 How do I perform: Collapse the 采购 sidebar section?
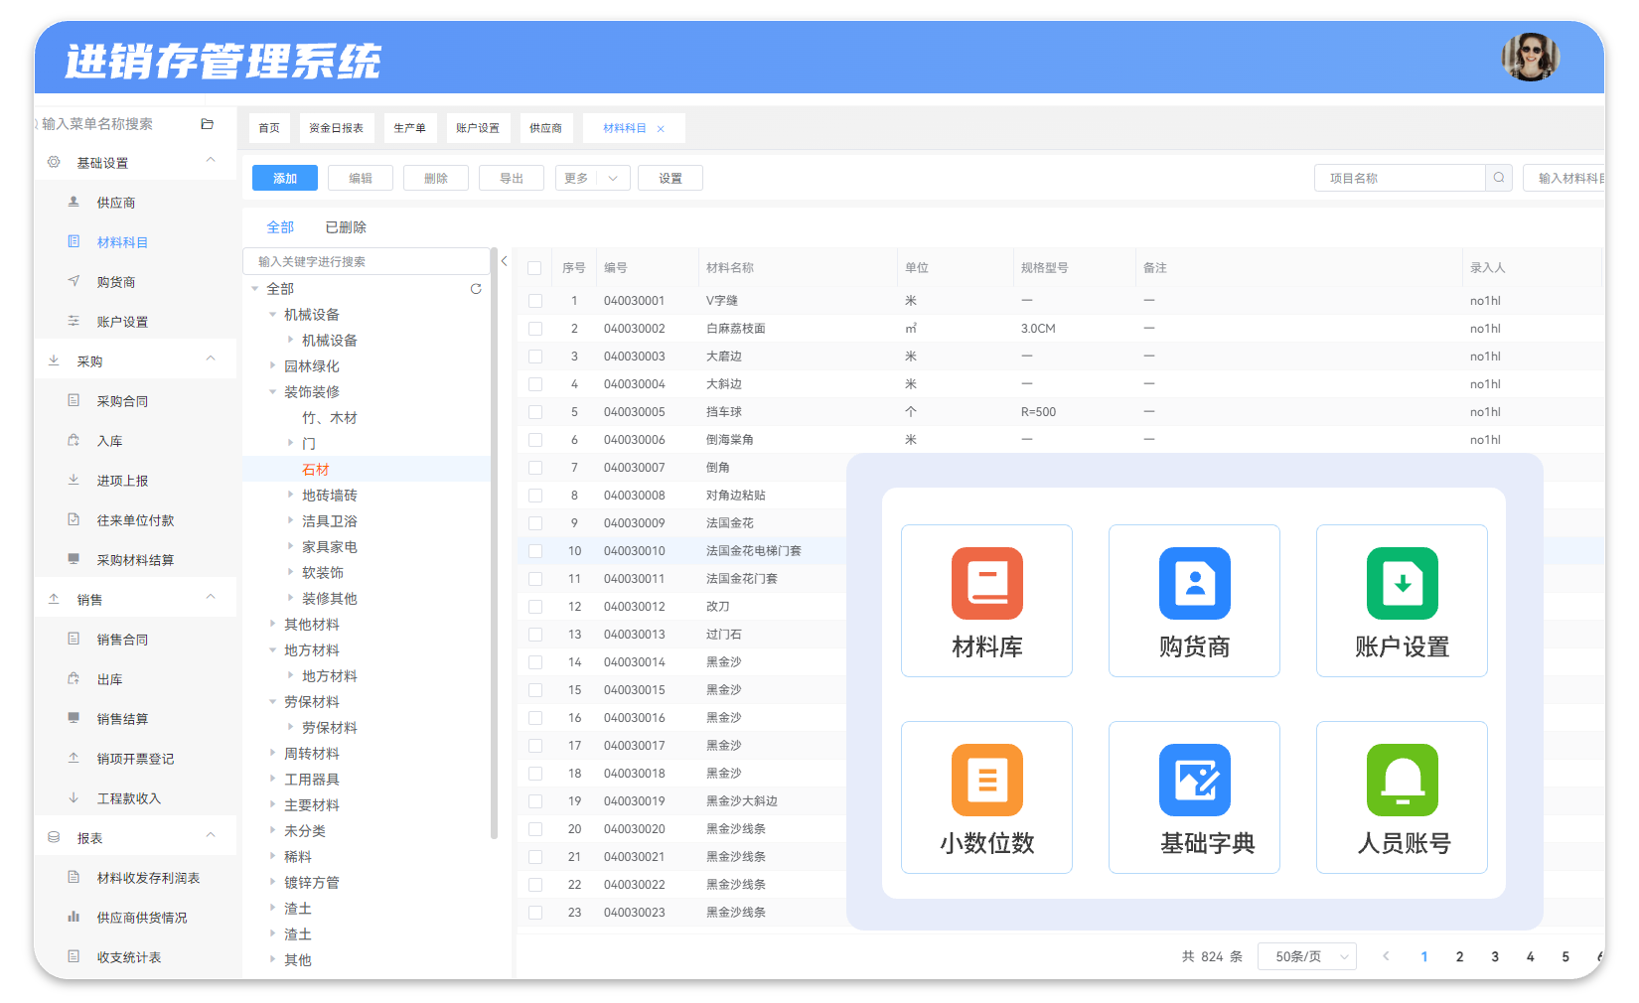pyautogui.click(x=211, y=358)
